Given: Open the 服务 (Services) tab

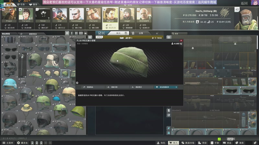Looking at the screenshot, I should coord(33,5).
